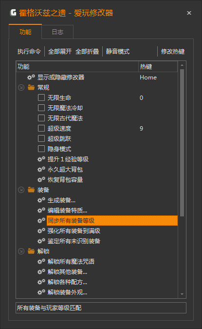Switch to the 日志 tab
This screenshot has width=202, height=329.
point(57,32)
